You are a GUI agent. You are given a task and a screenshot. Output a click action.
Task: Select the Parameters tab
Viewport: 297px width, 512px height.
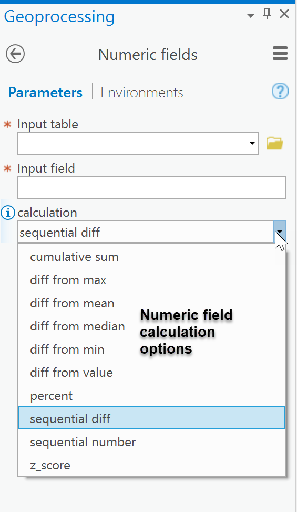[x=45, y=93]
